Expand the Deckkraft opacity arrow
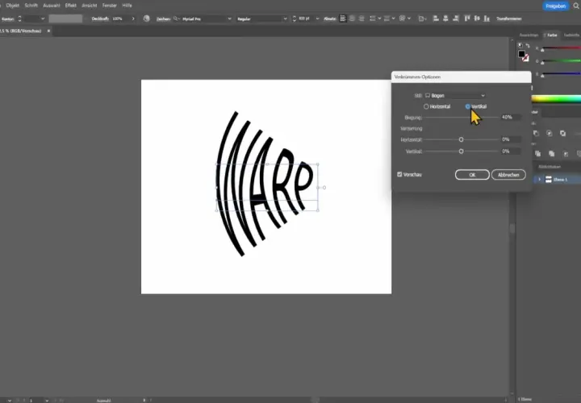Screen dimensions: 581x403 [133, 19]
